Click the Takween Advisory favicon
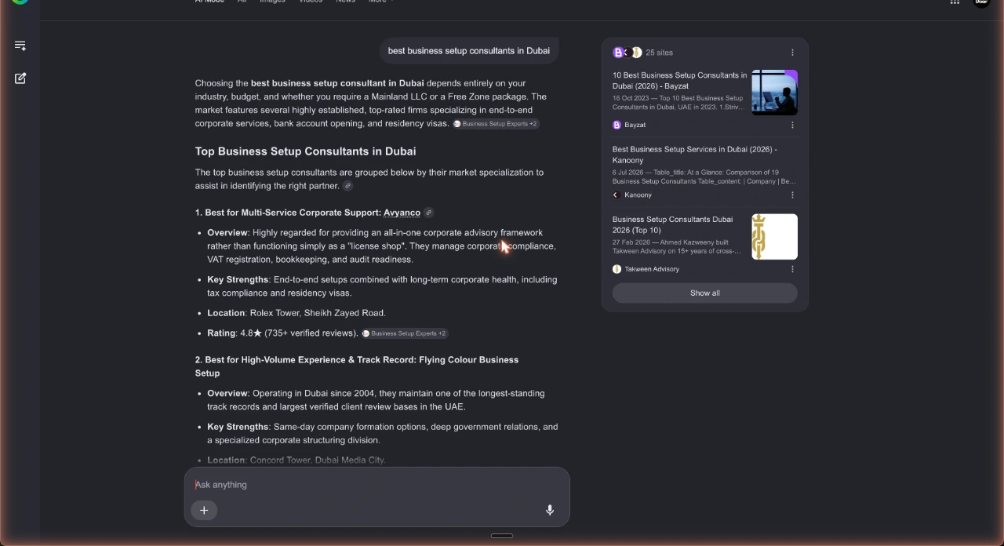The image size is (1004, 546). 617,269
